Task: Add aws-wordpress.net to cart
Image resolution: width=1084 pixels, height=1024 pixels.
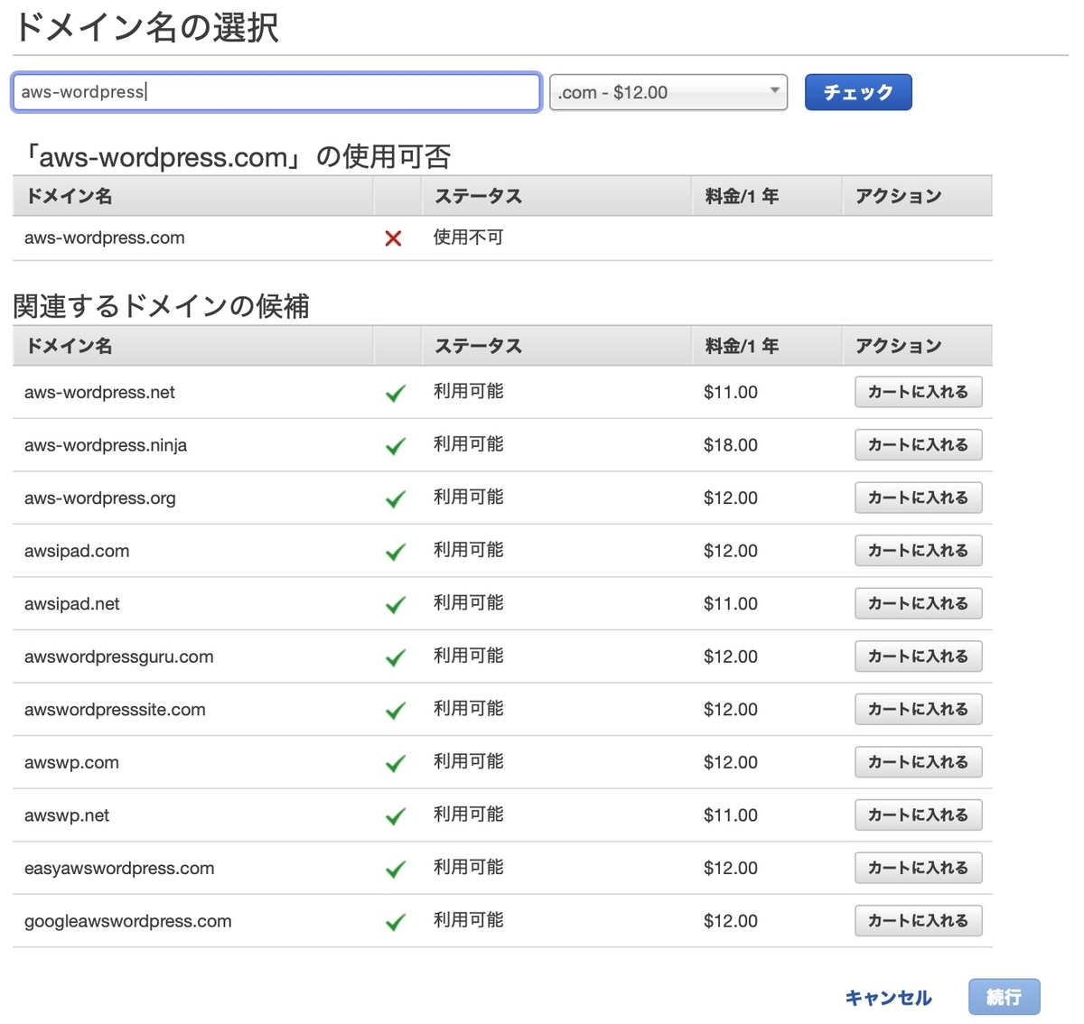Action: [918, 392]
